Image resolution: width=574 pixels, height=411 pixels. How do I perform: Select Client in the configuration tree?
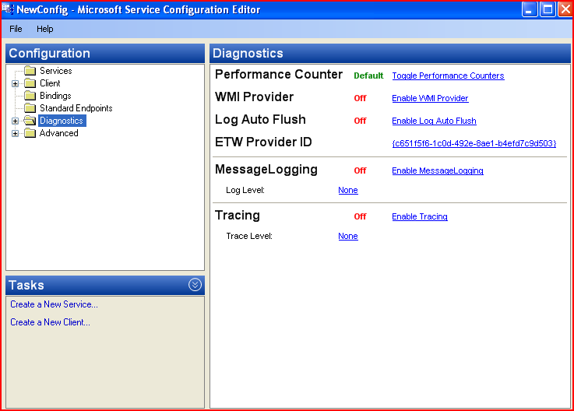50,83
